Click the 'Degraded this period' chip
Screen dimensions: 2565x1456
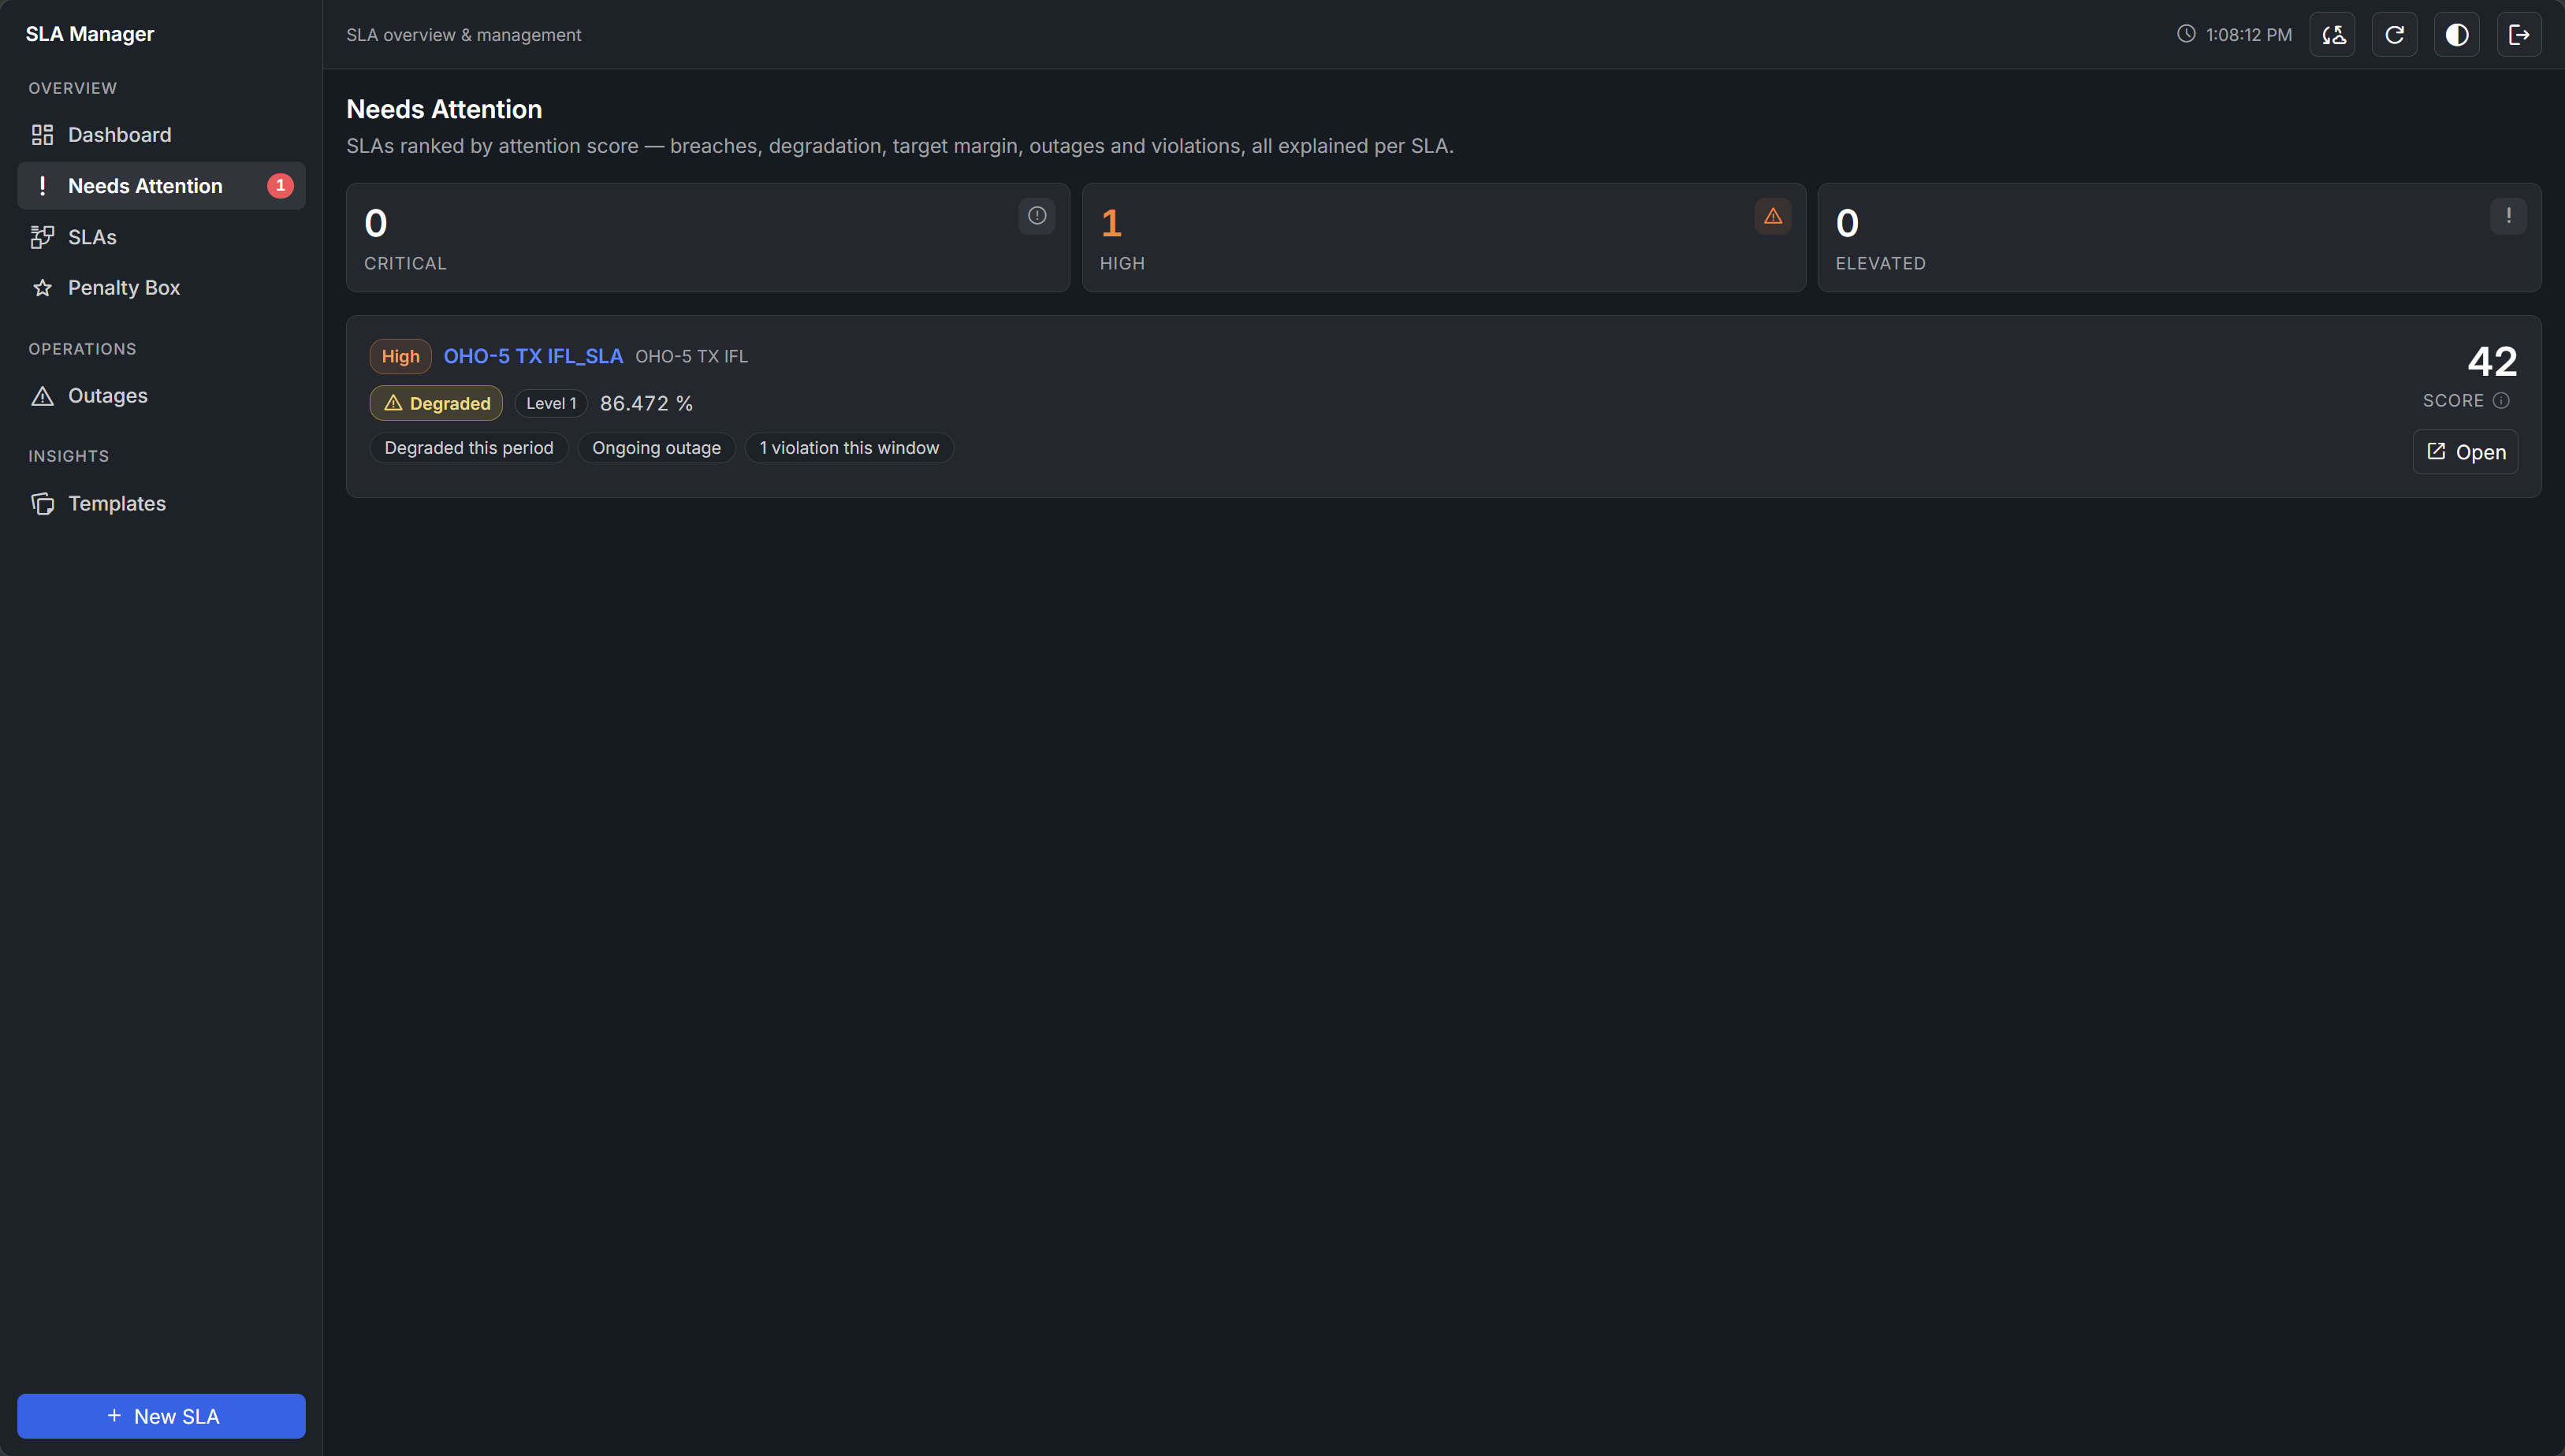(469, 448)
